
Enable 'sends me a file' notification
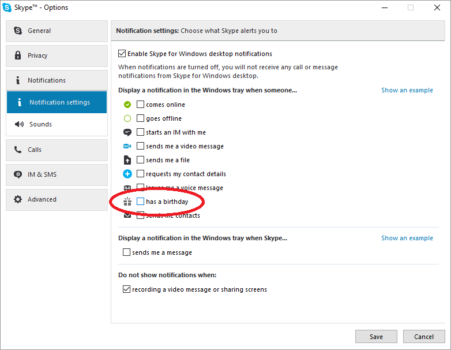tap(140, 159)
